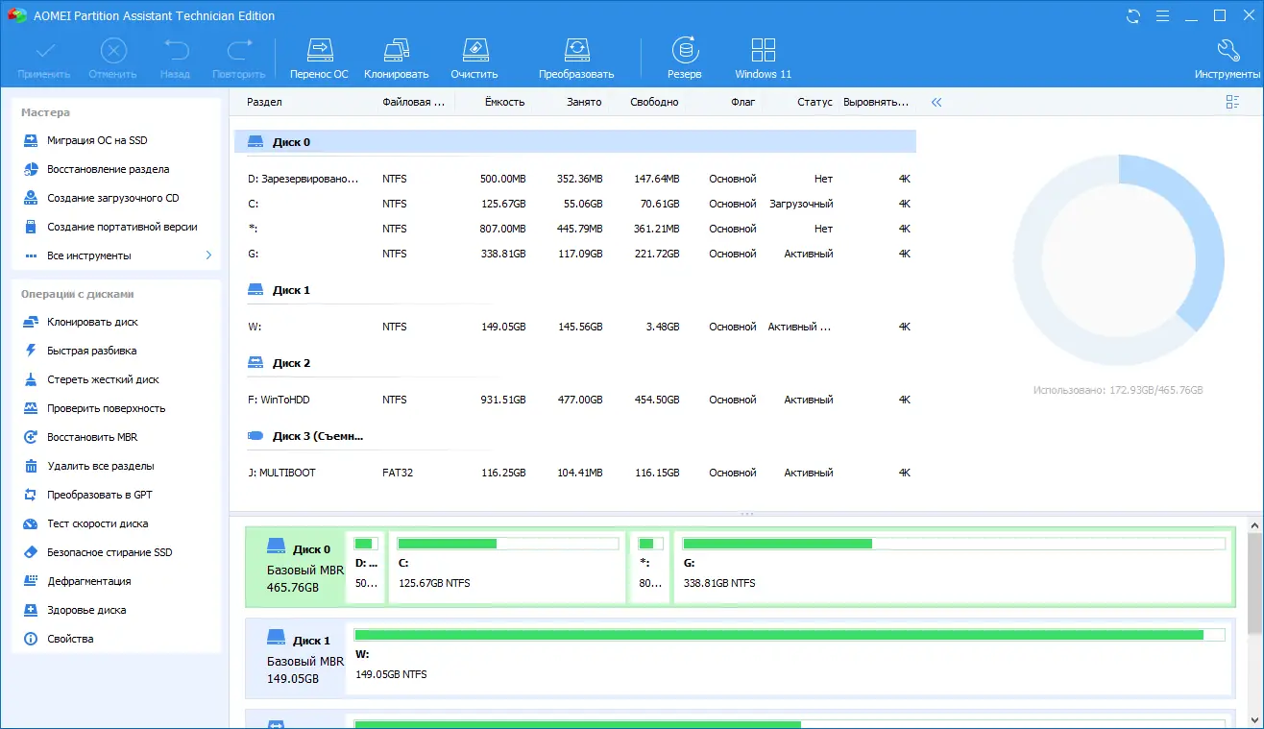The width and height of the screenshot is (1264, 729).
Task: Open Безопасное стирание SSD
Action: (97, 552)
